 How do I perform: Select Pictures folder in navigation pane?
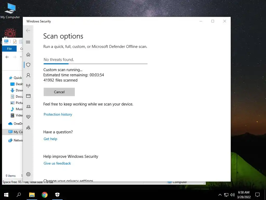(17, 103)
